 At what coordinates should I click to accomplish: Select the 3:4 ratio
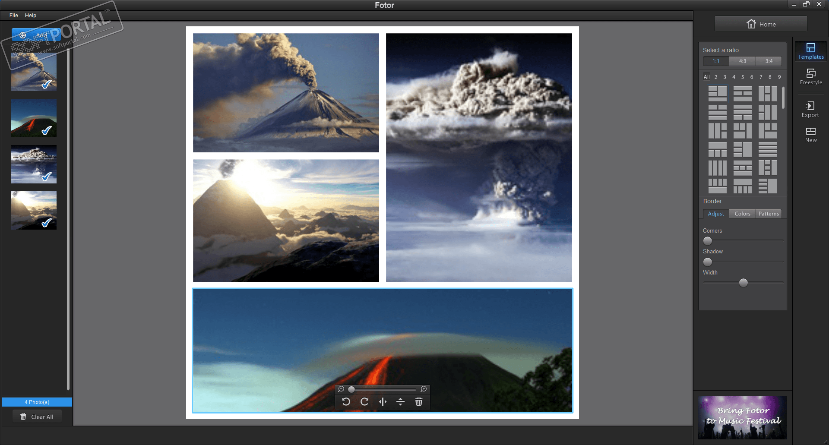tap(769, 61)
